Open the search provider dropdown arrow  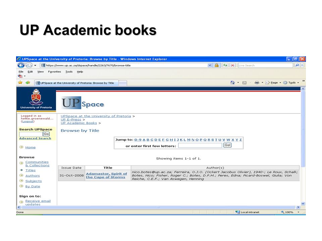(x=302, y=65)
